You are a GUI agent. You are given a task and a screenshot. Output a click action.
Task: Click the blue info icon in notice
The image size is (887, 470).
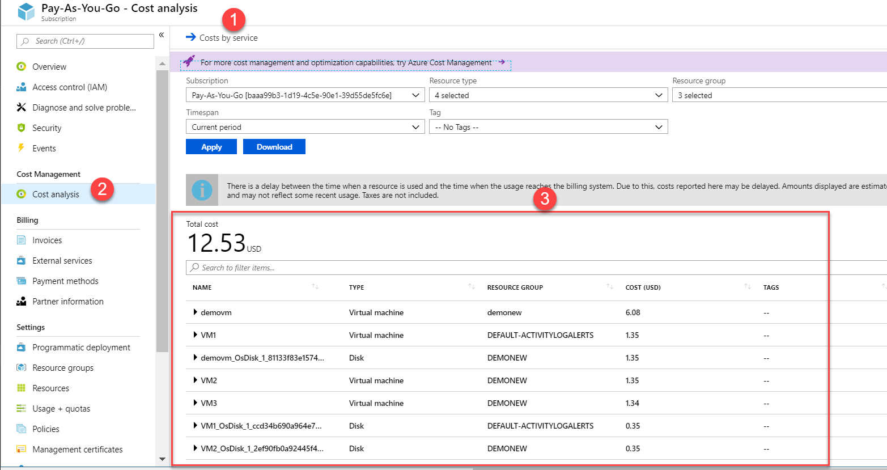pos(202,190)
